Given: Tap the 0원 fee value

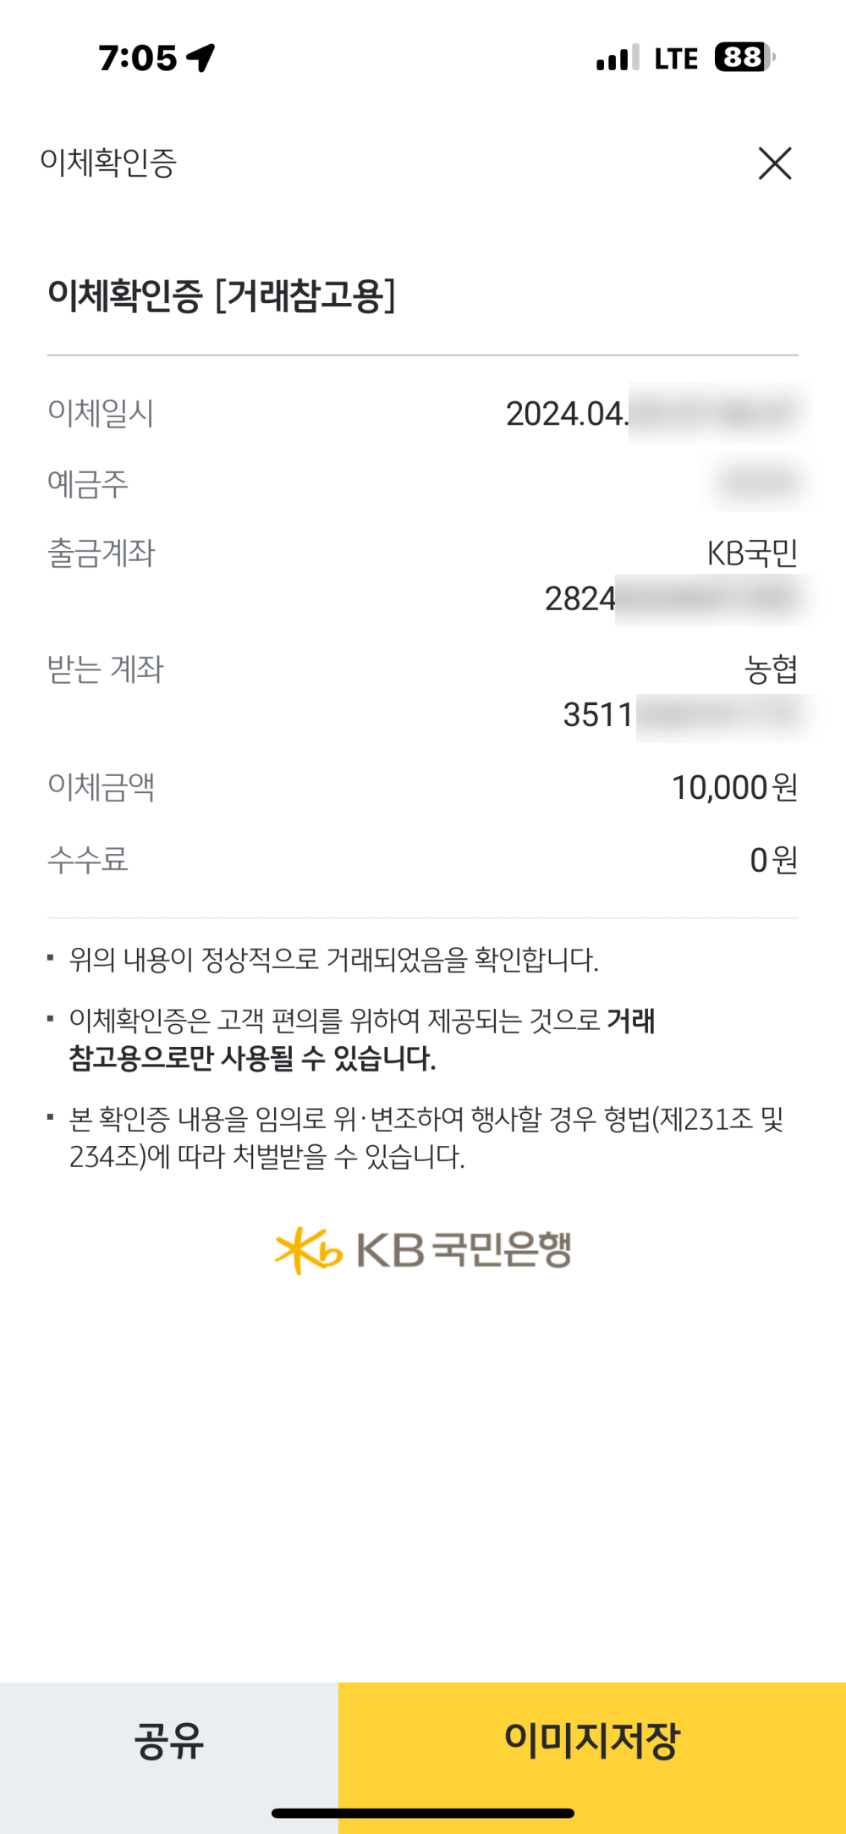Looking at the screenshot, I should (x=773, y=860).
